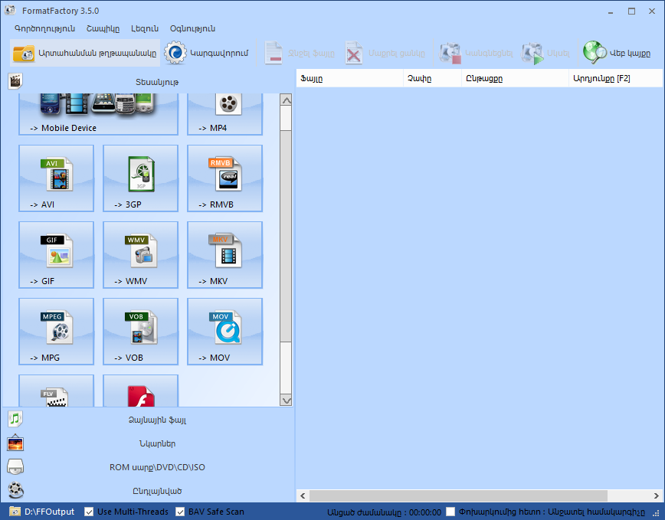
Task: Click the music note audio icon
Action: click(x=15, y=419)
